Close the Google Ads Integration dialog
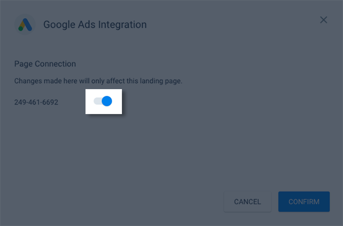Screen dimensions: 343x226 point(323,20)
